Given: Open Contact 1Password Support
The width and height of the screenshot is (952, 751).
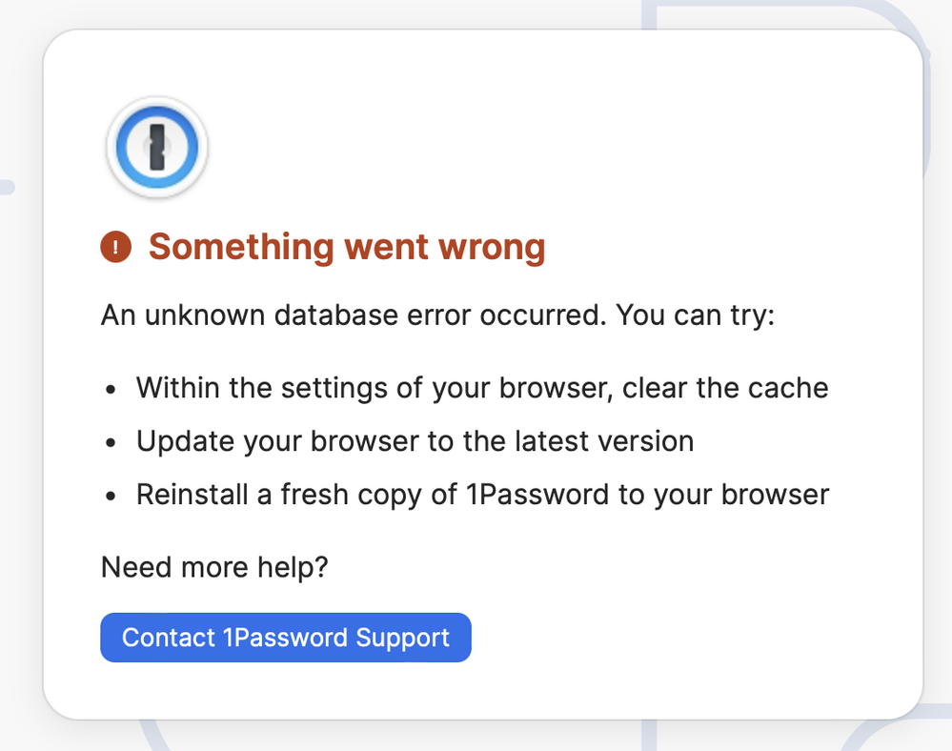Looking at the screenshot, I should (285, 638).
